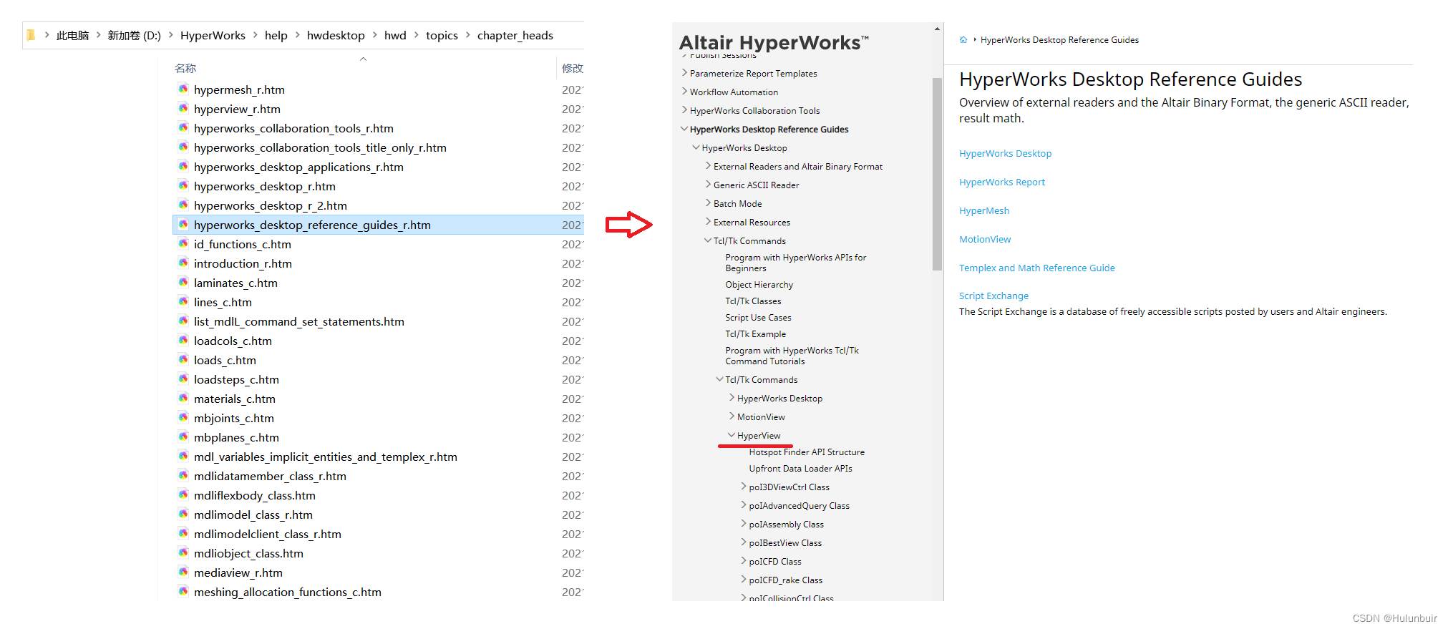Select Tcl/Tk Classes in the help tree
This screenshot has width=1448, height=629.
(753, 301)
